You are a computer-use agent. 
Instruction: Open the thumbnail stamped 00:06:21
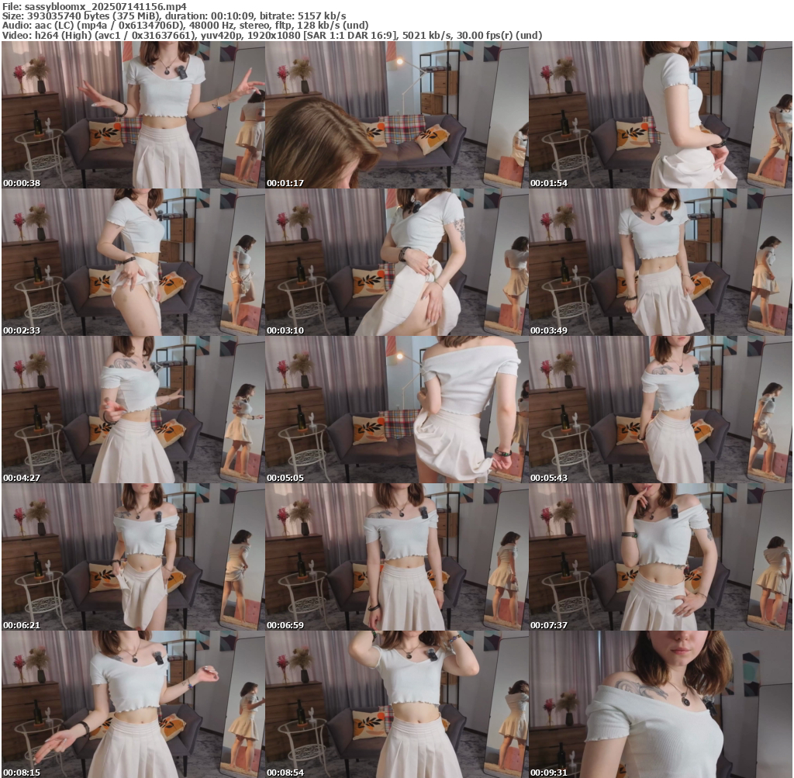coord(133,557)
